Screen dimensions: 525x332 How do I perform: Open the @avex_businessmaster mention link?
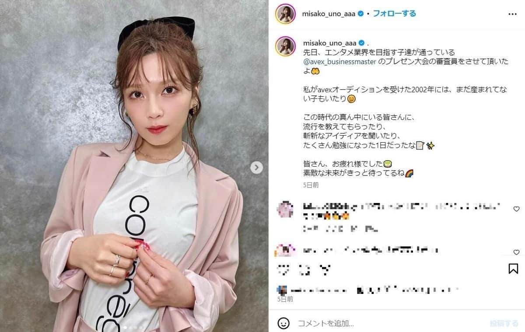point(339,62)
